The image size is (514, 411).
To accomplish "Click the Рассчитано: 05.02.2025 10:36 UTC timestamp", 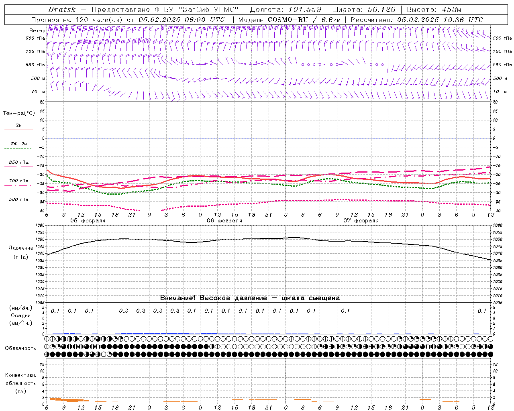I will [x=417, y=19].
